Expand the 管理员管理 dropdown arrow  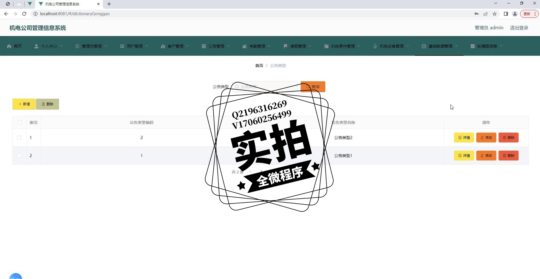point(106,46)
